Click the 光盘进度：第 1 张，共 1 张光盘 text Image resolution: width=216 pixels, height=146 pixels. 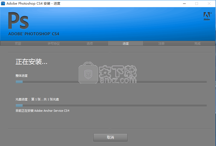37,99
